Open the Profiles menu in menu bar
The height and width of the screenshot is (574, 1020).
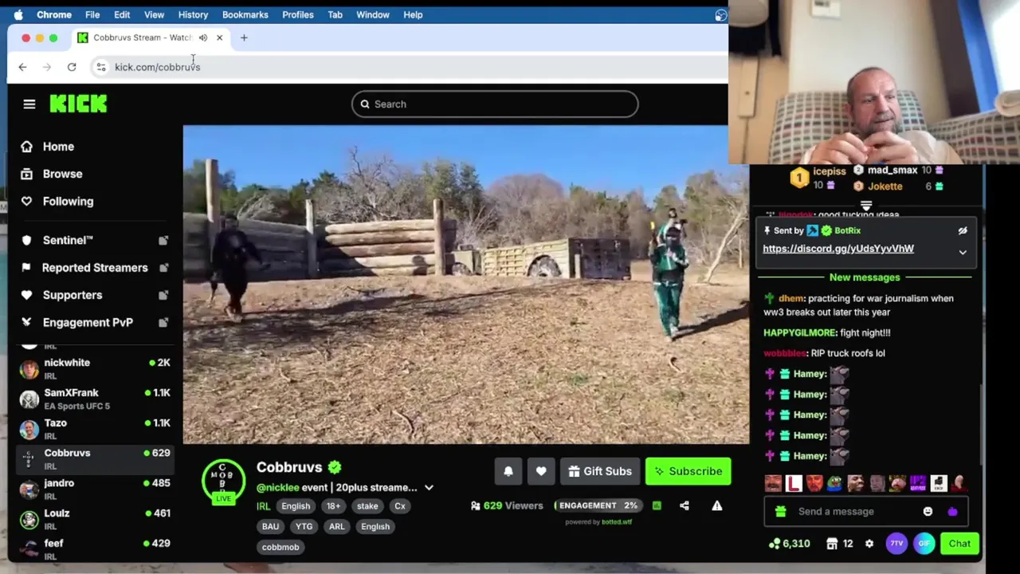[x=298, y=14]
